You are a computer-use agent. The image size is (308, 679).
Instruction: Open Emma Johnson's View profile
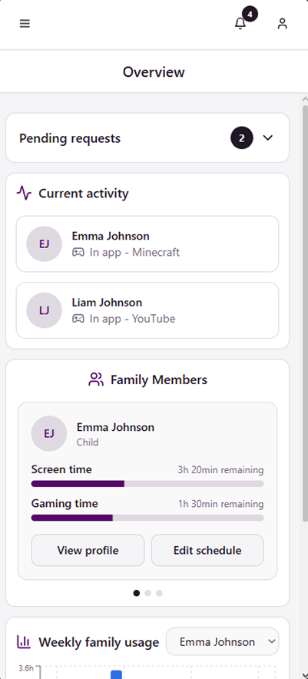point(88,550)
